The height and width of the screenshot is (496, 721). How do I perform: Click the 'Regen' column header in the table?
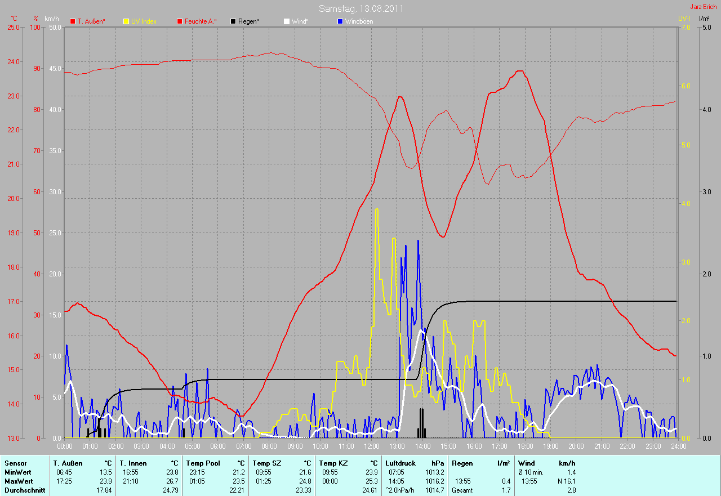click(x=462, y=463)
